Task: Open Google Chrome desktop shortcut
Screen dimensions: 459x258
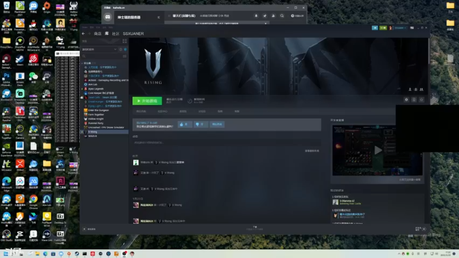Action: 33,202
